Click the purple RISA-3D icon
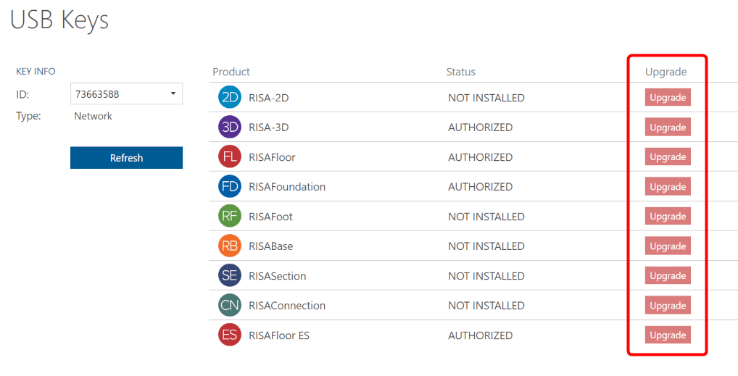Screen dimensions: 738x376 tap(230, 128)
